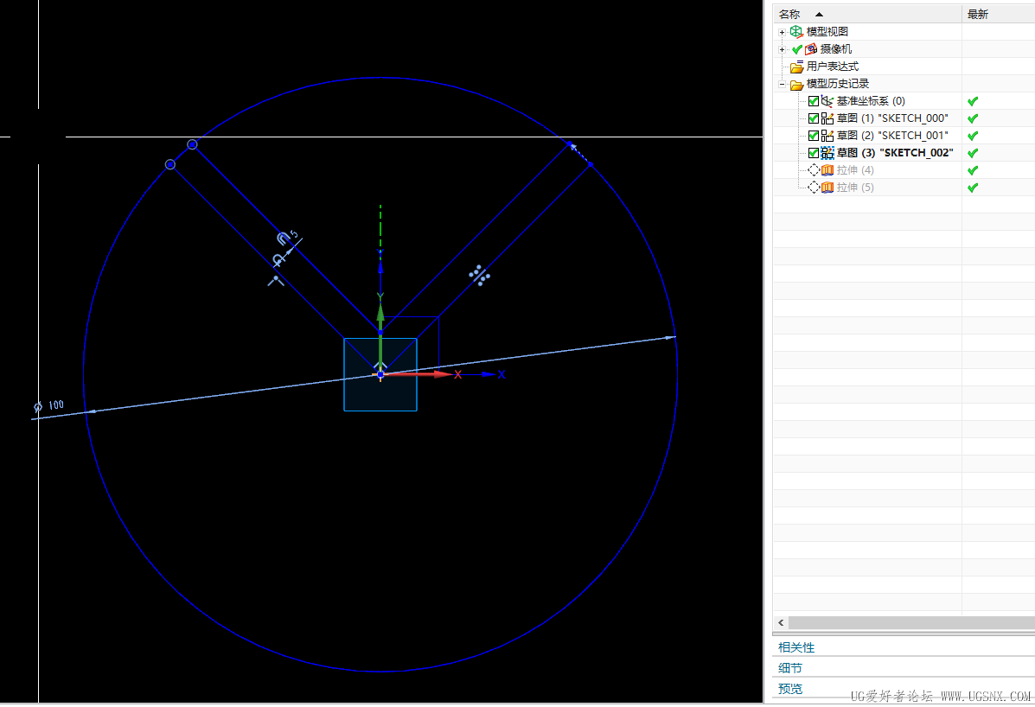Open the 预览 panel section

790,689
